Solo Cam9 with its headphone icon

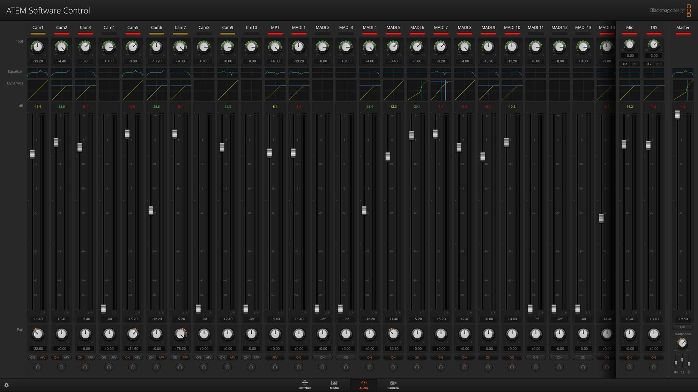click(228, 367)
